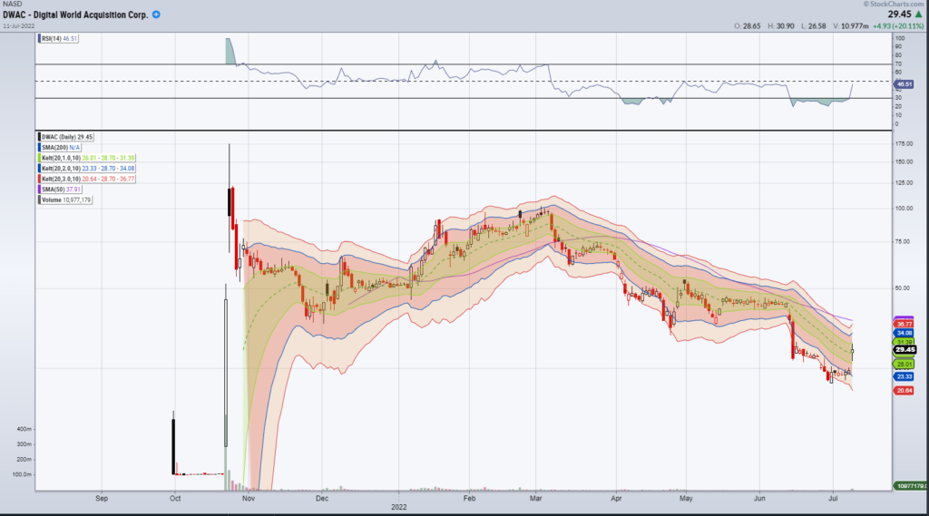
Task: Click the red 36.77 upper Keltner price tag
Action: pyautogui.click(x=904, y=324)
